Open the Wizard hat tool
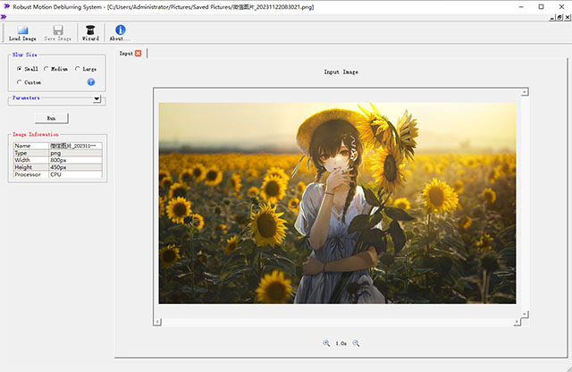Screen dimensions: 572x372 [x=90, y=30]
